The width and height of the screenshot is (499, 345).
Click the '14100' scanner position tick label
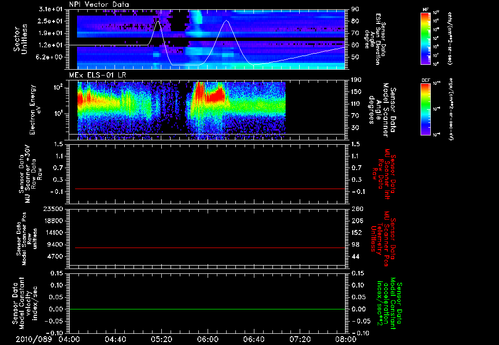coord(53,232)
